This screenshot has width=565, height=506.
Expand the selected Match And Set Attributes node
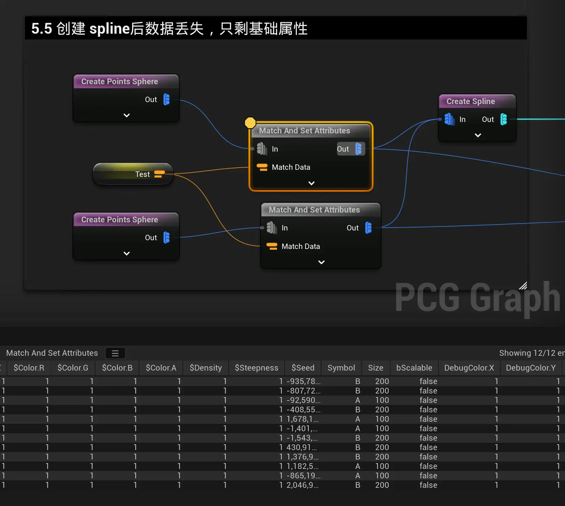pyautogui.click(x=311, y=183)
